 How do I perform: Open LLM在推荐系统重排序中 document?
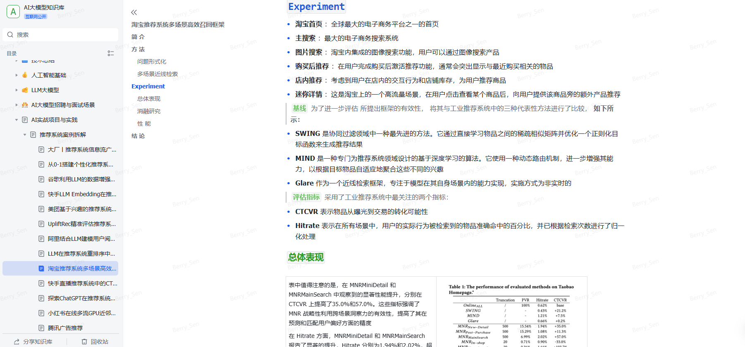tap(81, 254)
